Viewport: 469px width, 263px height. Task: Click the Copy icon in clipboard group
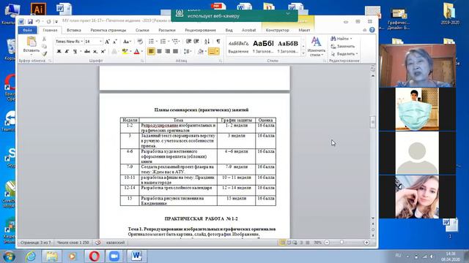[44, 46]
